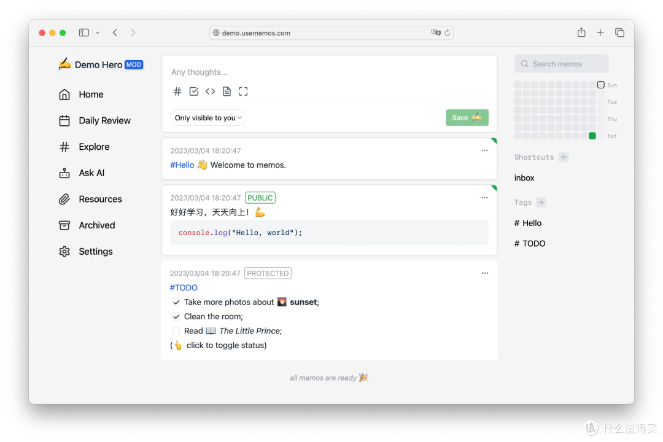Add a new tag with the plus
Screen dimensions: 663x442
(541, 202)
